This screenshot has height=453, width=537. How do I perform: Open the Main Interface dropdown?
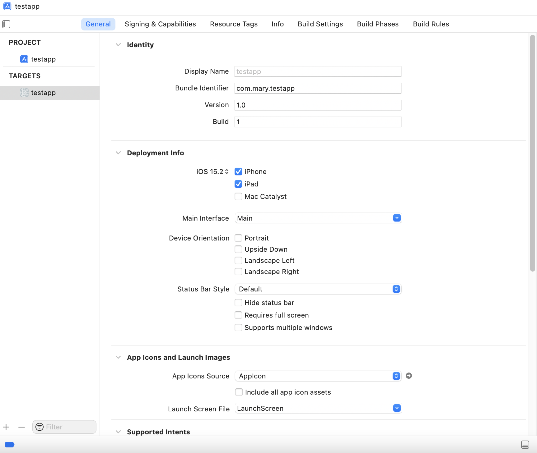(318, 218)
